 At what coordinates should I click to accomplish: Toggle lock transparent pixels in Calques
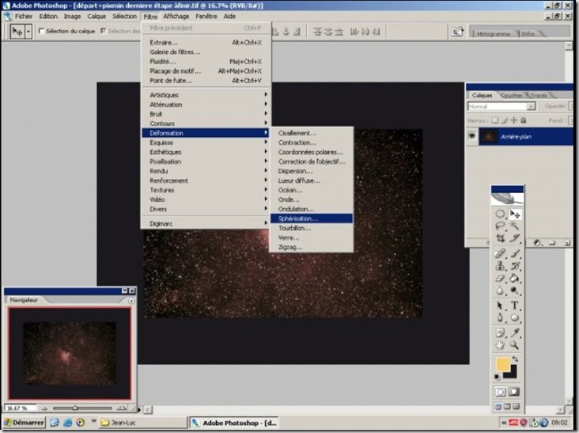pos(495,120)
